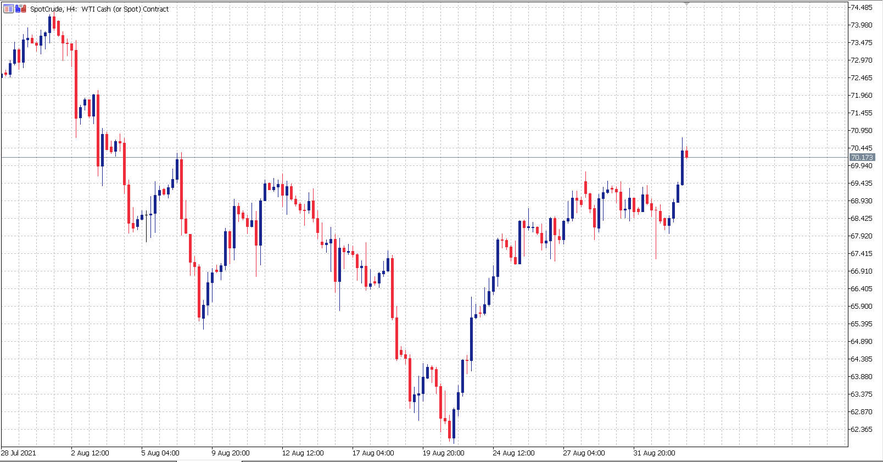883x462 pixels.
Task: Click the 5 Aug 04:00 time label
Action: (160, 453)
